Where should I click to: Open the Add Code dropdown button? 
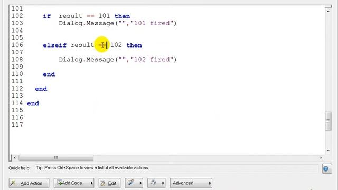(x=74, y=183)
